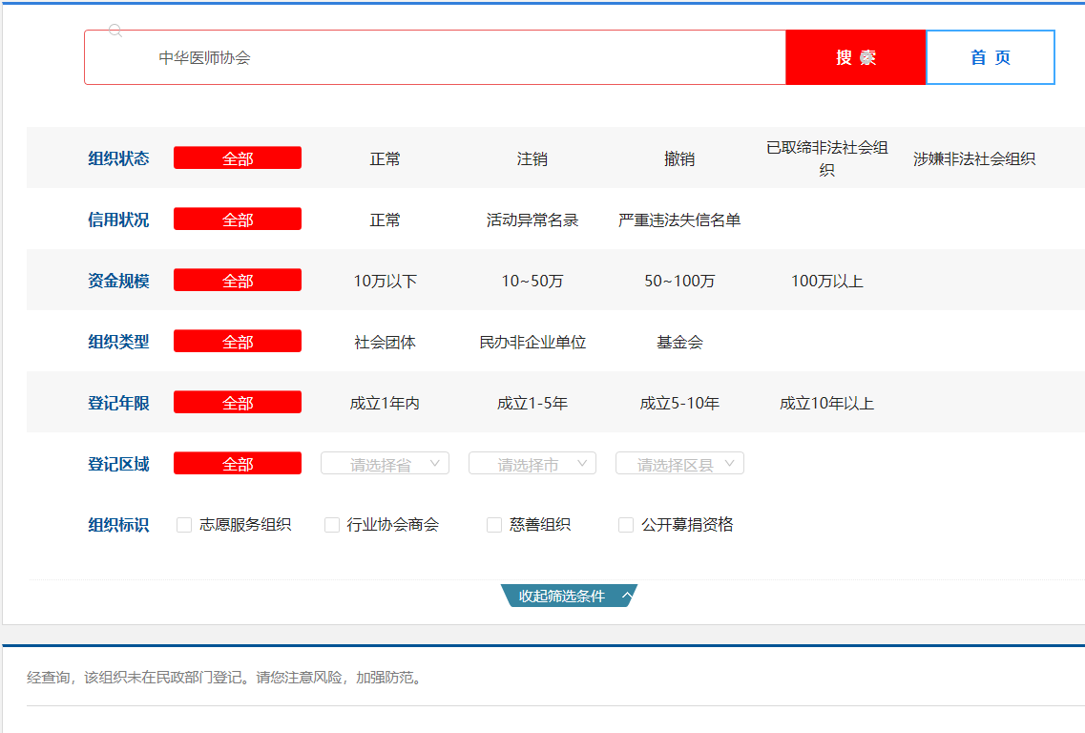Image resolution: width=1085 pixels, height=733 pixels.
Task: Click the red 搜索 search button
Action: point(855,57)
